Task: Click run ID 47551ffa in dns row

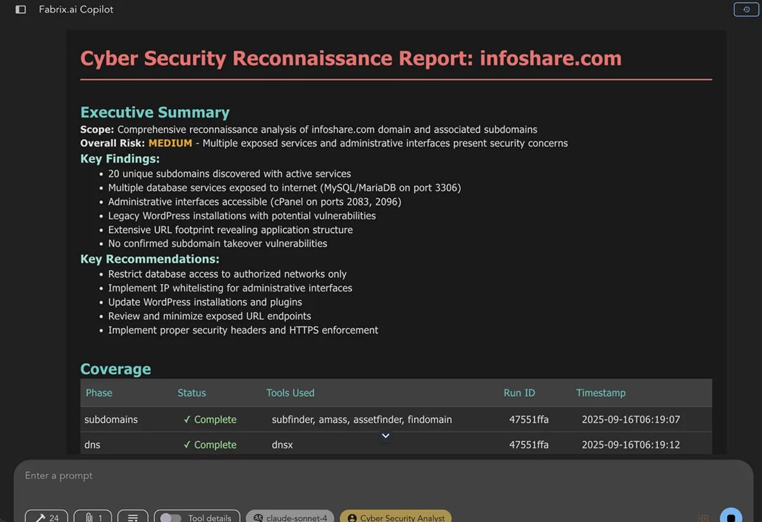Action: (529, 445)
